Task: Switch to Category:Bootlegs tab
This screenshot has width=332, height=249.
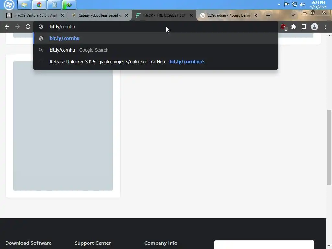Action: click(100, 15)
